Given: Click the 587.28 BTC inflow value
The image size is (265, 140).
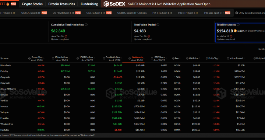Looking at the screenshot, I should [x=91, y=71].
